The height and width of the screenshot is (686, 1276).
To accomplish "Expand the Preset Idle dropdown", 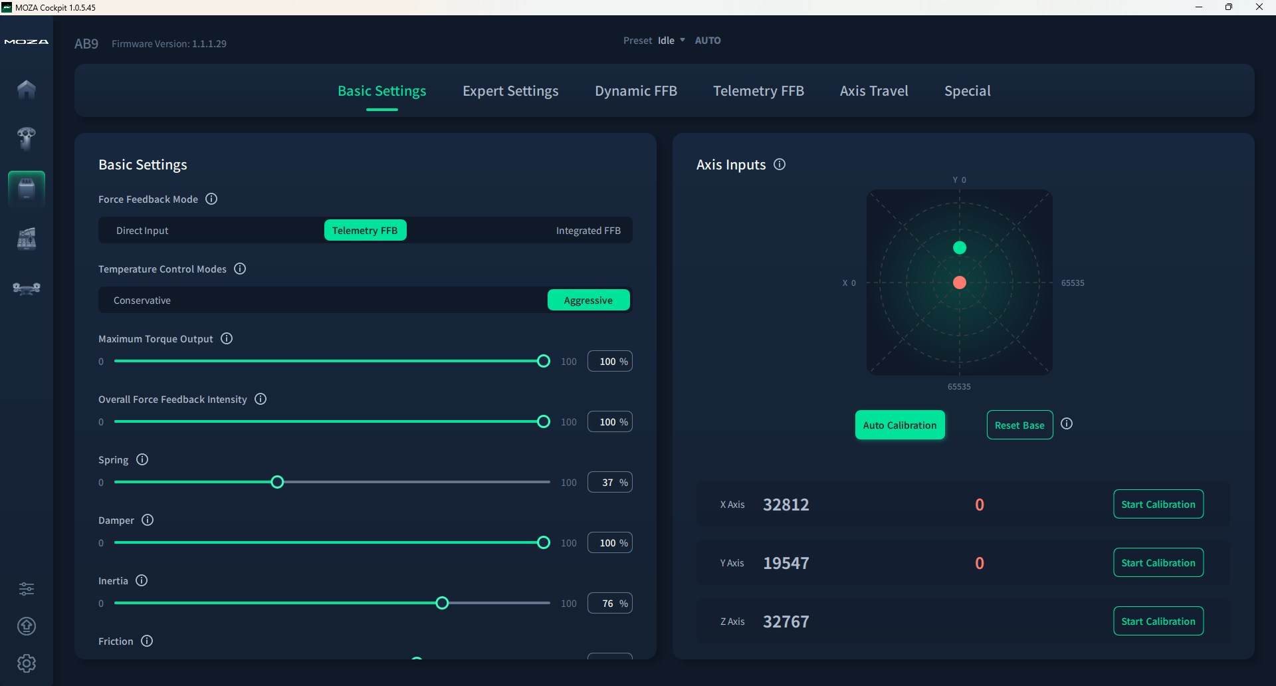I will (671, 41).
